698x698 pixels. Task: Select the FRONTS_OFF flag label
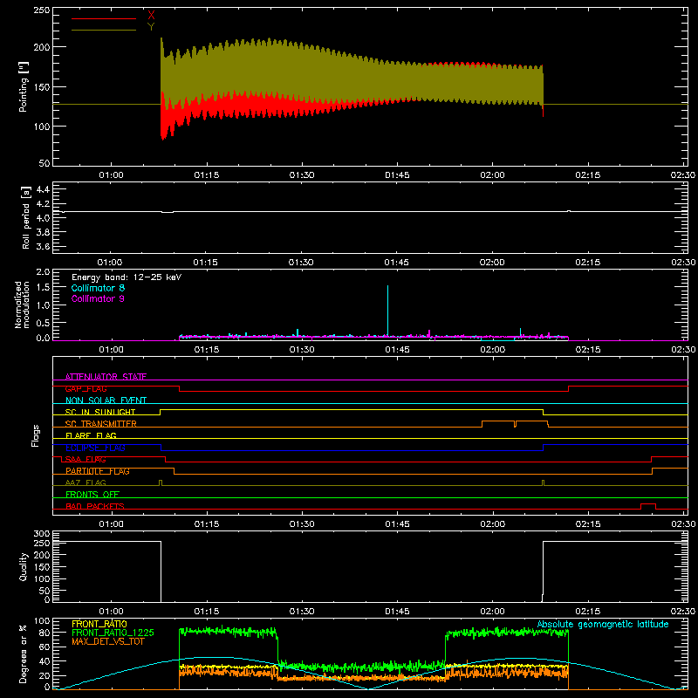coord(92,494)
